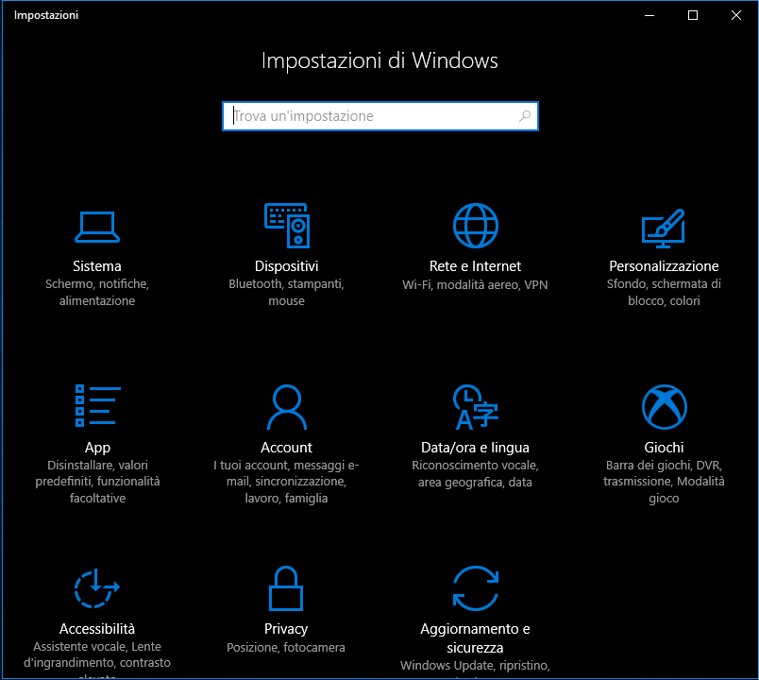Open the Giochi Xbox logo icon
This screenshot has height=680, width=759.
pos(665,407)
